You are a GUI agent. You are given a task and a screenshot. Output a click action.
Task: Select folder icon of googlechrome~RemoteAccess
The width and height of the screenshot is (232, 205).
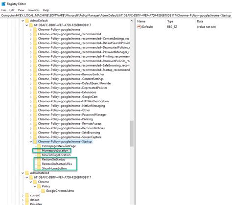[x=35, y=124]
